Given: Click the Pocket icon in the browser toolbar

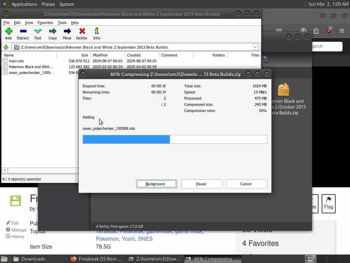Looking at the screenshot, I should coord(279,30).
